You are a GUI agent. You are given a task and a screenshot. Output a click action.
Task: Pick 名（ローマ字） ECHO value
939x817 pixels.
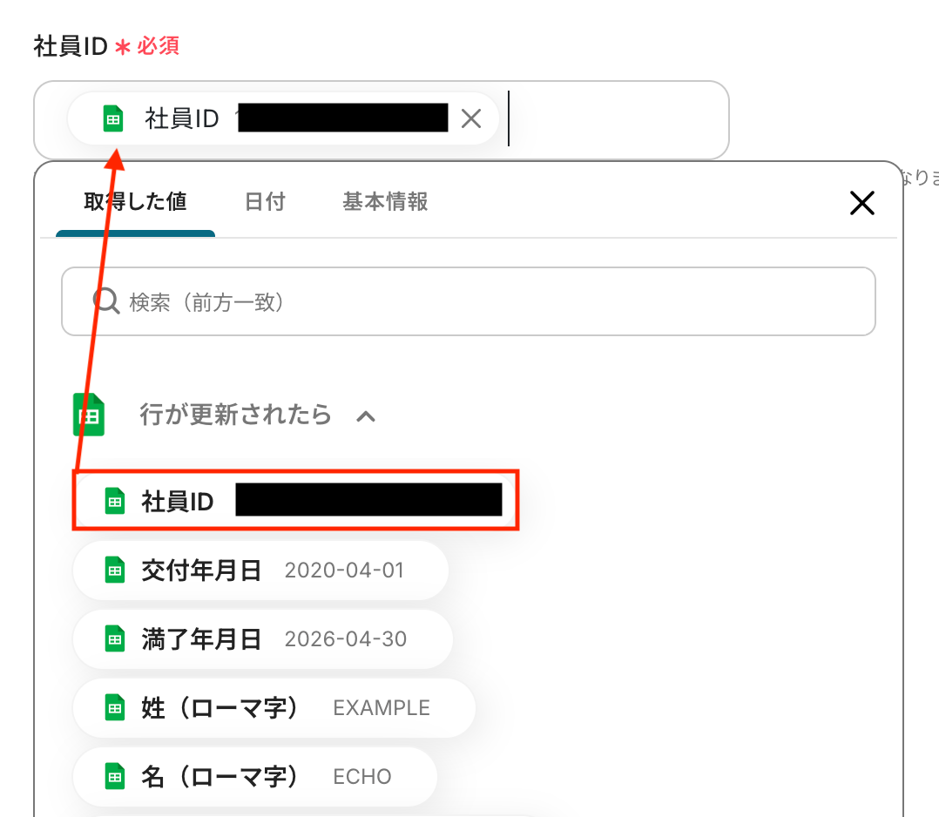(255, 777)
